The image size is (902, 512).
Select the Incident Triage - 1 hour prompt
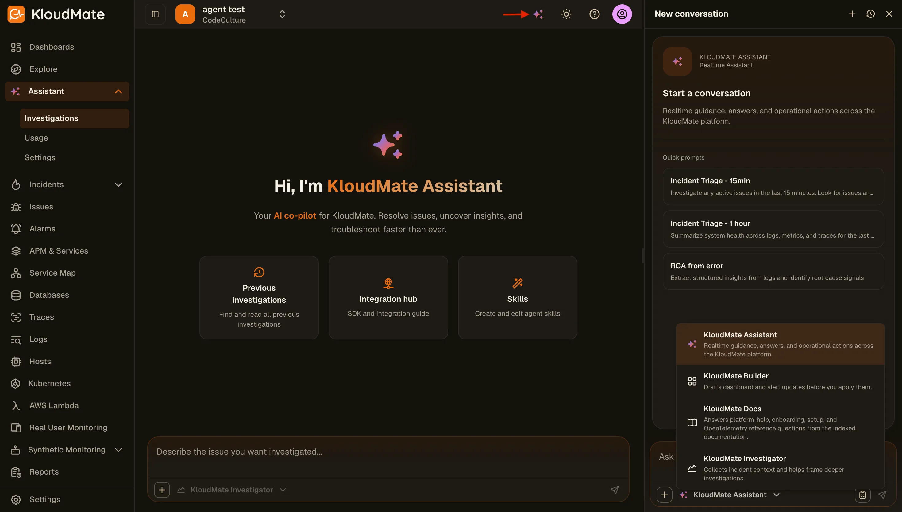click(773, 229)
